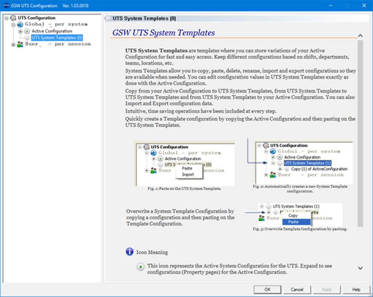Click the Fig. 3 overwrite template screenshot
This screenshot has height=297, width=373.
pos(300,215)
